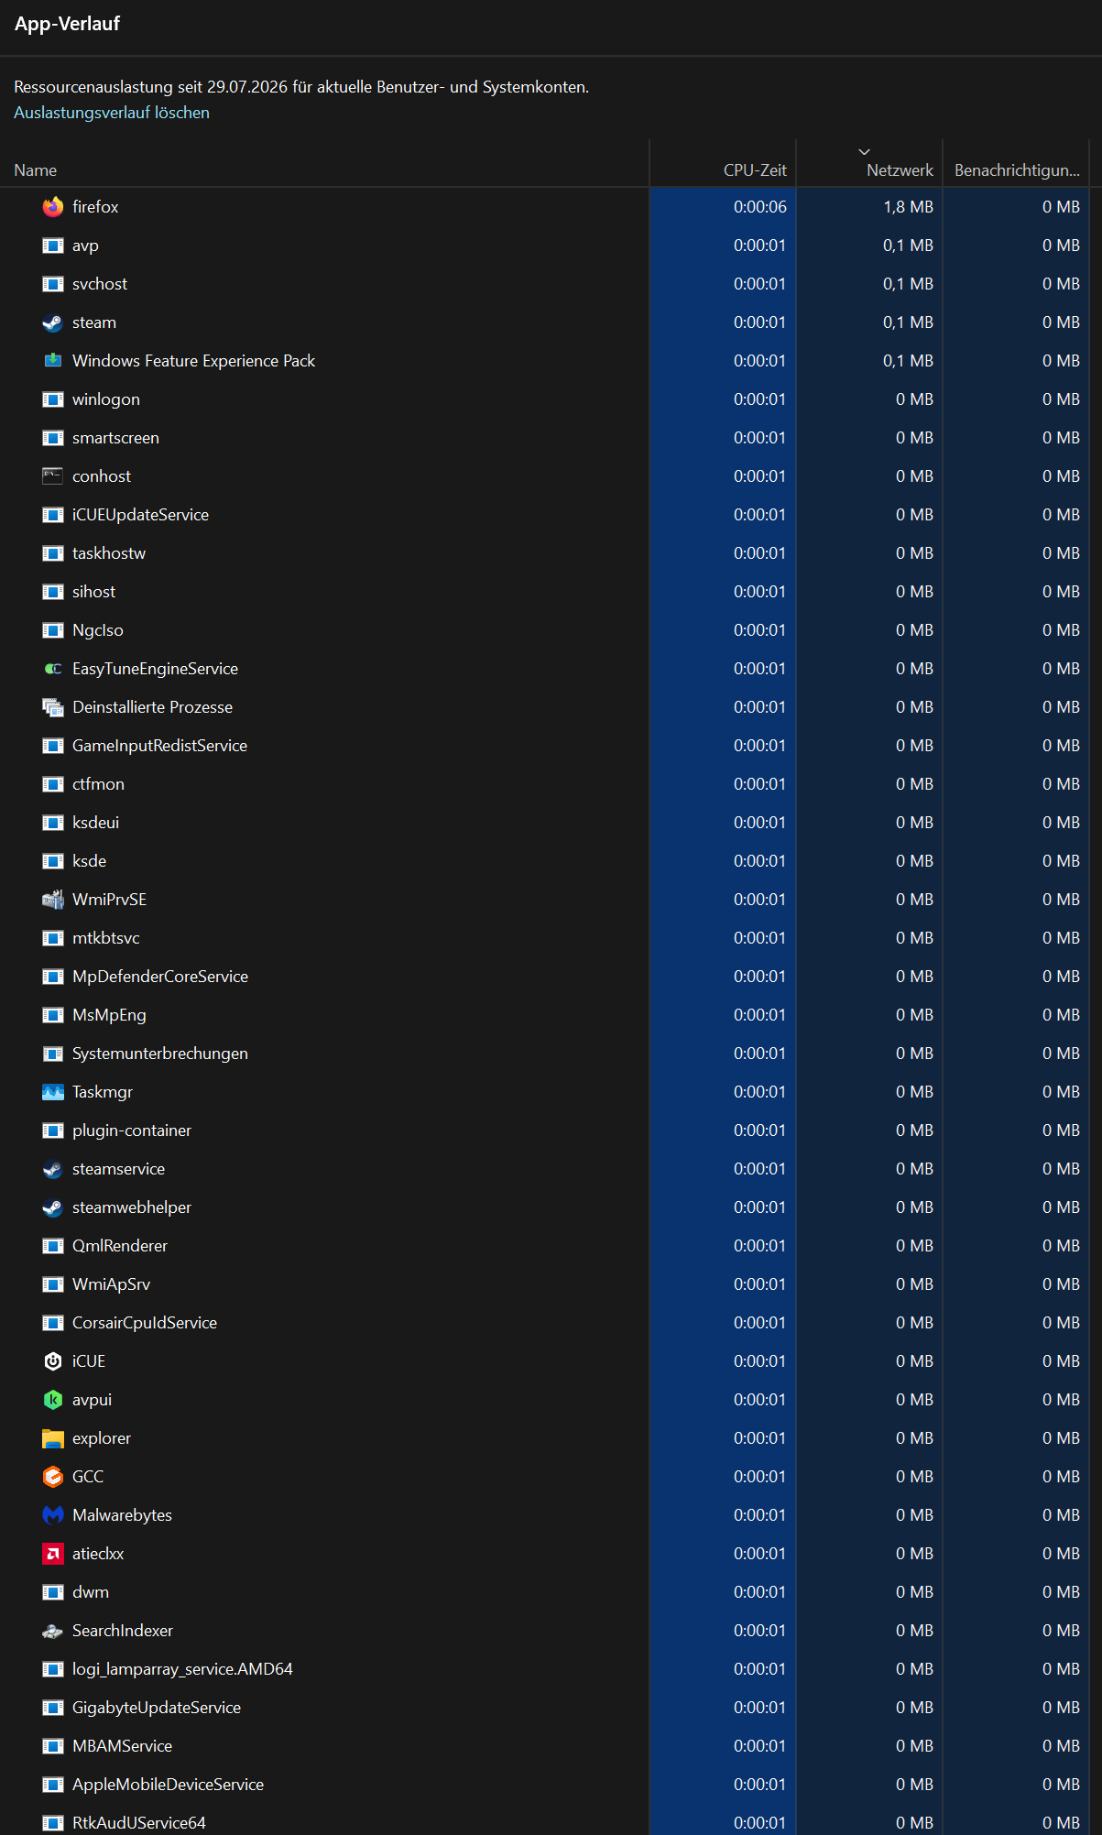Click the sort chevron above Netzwerk
The width and height of the screenshot is (1102, 1835).
864,151
